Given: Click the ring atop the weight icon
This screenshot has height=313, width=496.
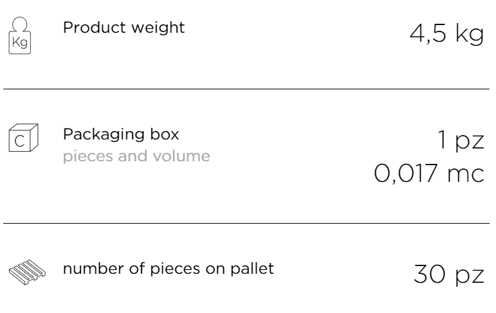Looking at the screenshot, I should tap(20, 24).
